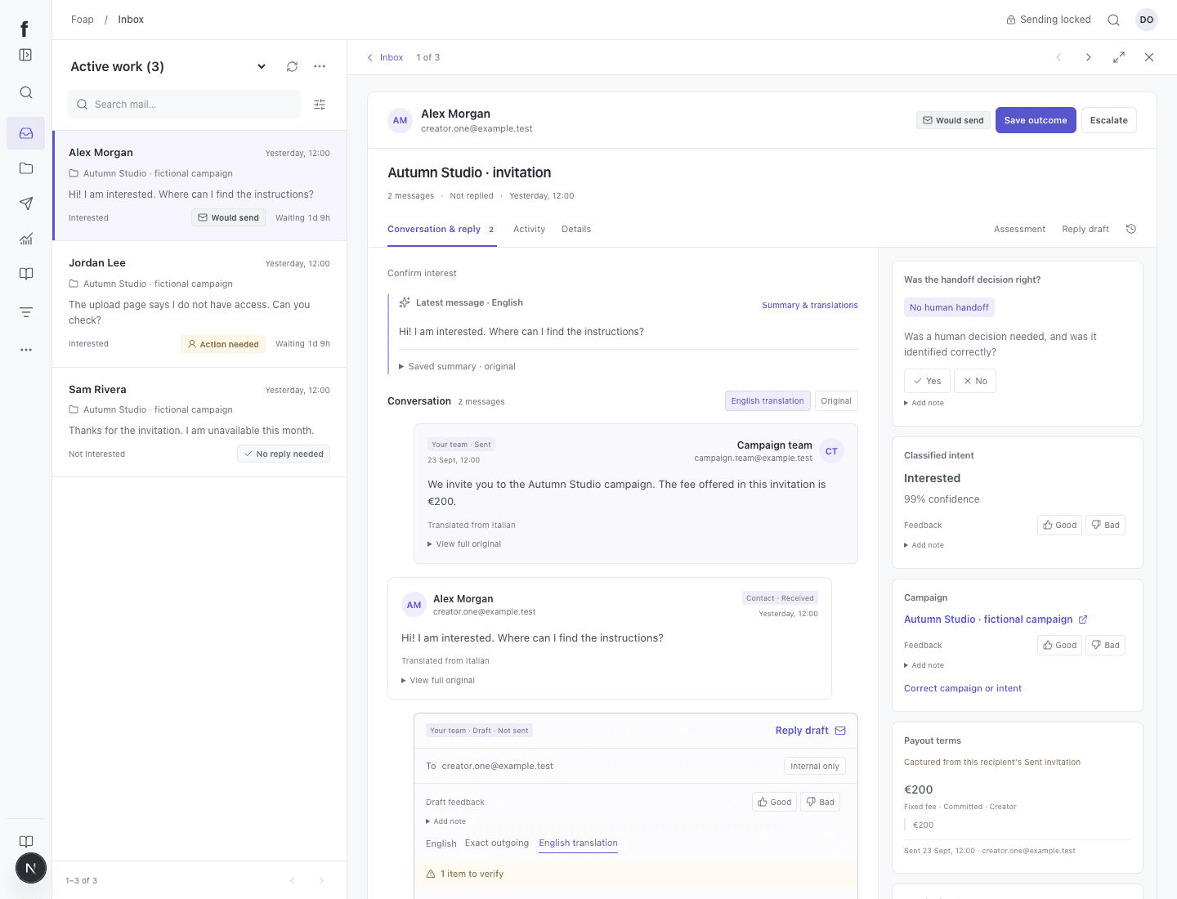Open the more options menu beside refresh

320,67
